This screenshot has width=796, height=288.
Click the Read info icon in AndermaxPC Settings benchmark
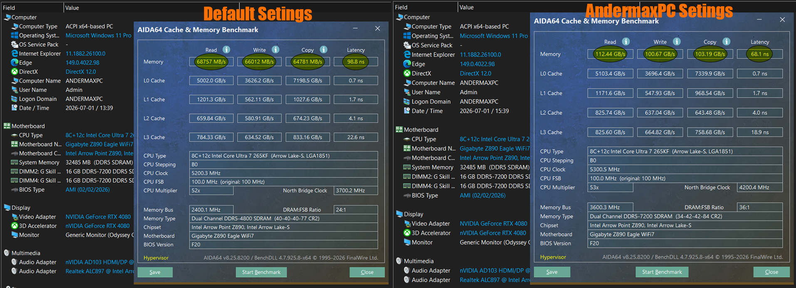[x=625, y=42]
